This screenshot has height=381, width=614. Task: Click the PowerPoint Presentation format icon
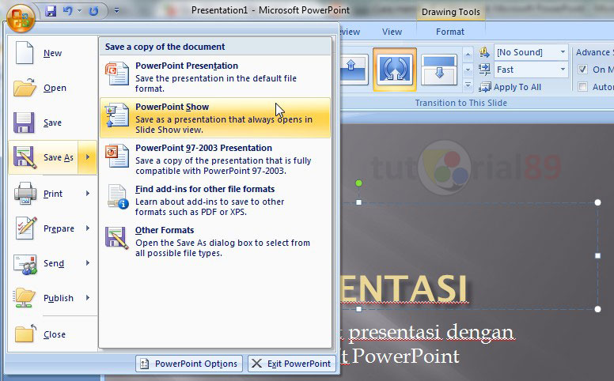[116, 74]
